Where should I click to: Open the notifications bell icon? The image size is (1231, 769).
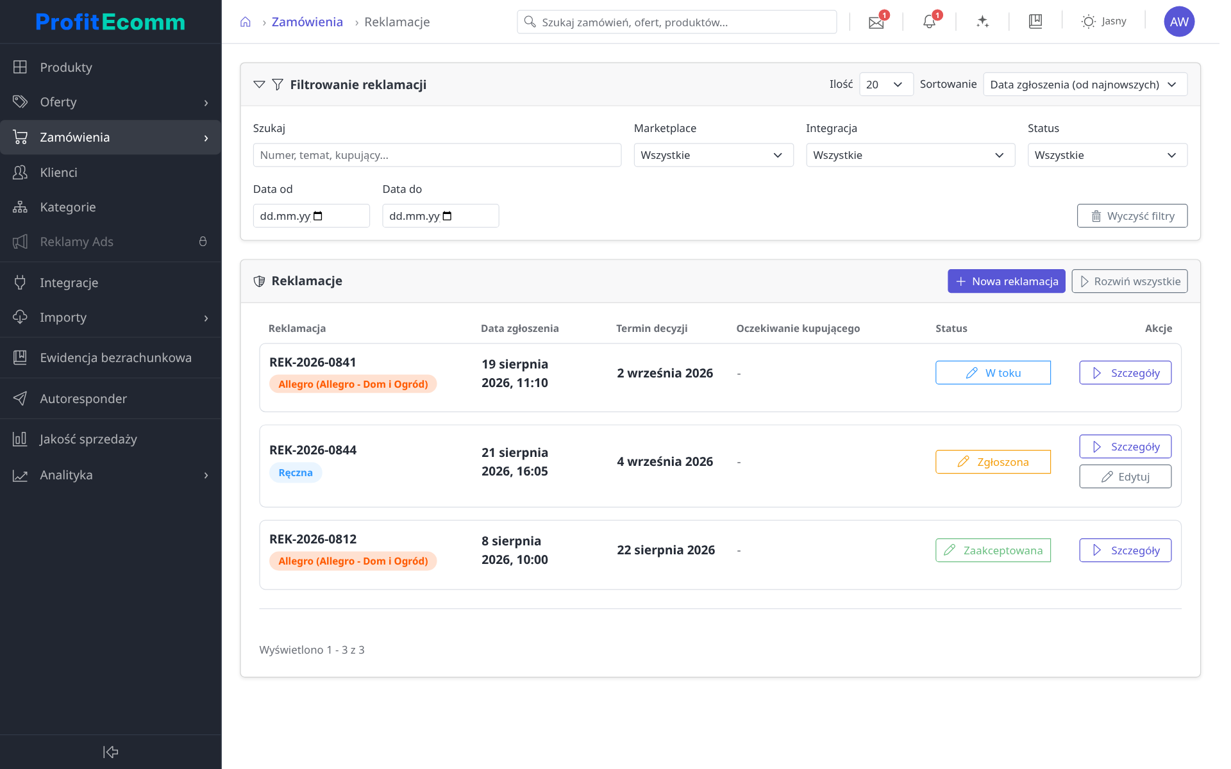929,22
